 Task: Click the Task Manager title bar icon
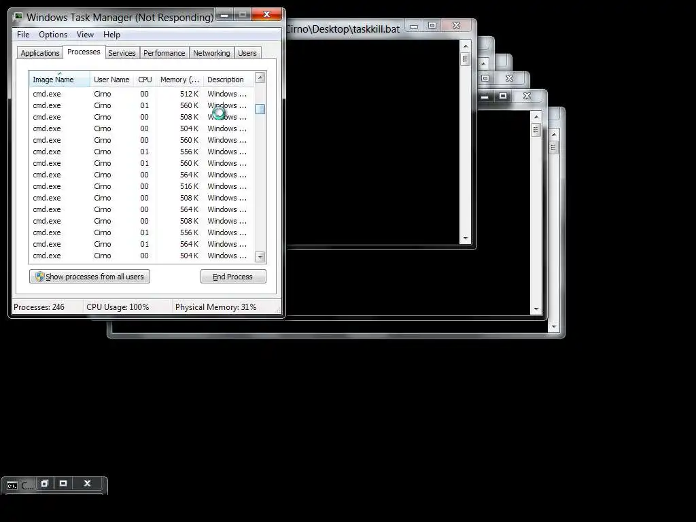pyautogui.click(x=18, y=17)
